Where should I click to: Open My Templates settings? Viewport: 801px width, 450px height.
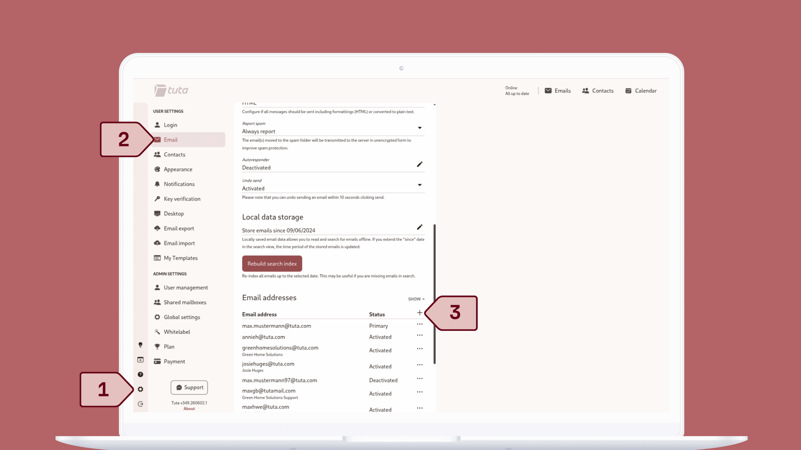[x=189, y=258]
